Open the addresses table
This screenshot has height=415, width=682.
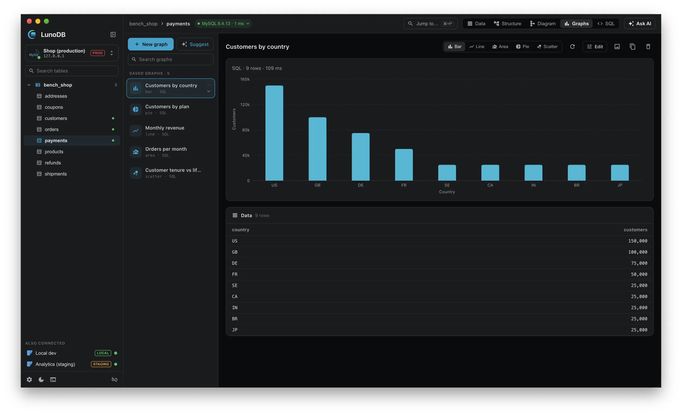[x=72, y=96]
